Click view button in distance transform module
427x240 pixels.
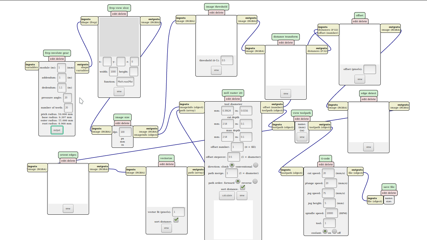286,93
